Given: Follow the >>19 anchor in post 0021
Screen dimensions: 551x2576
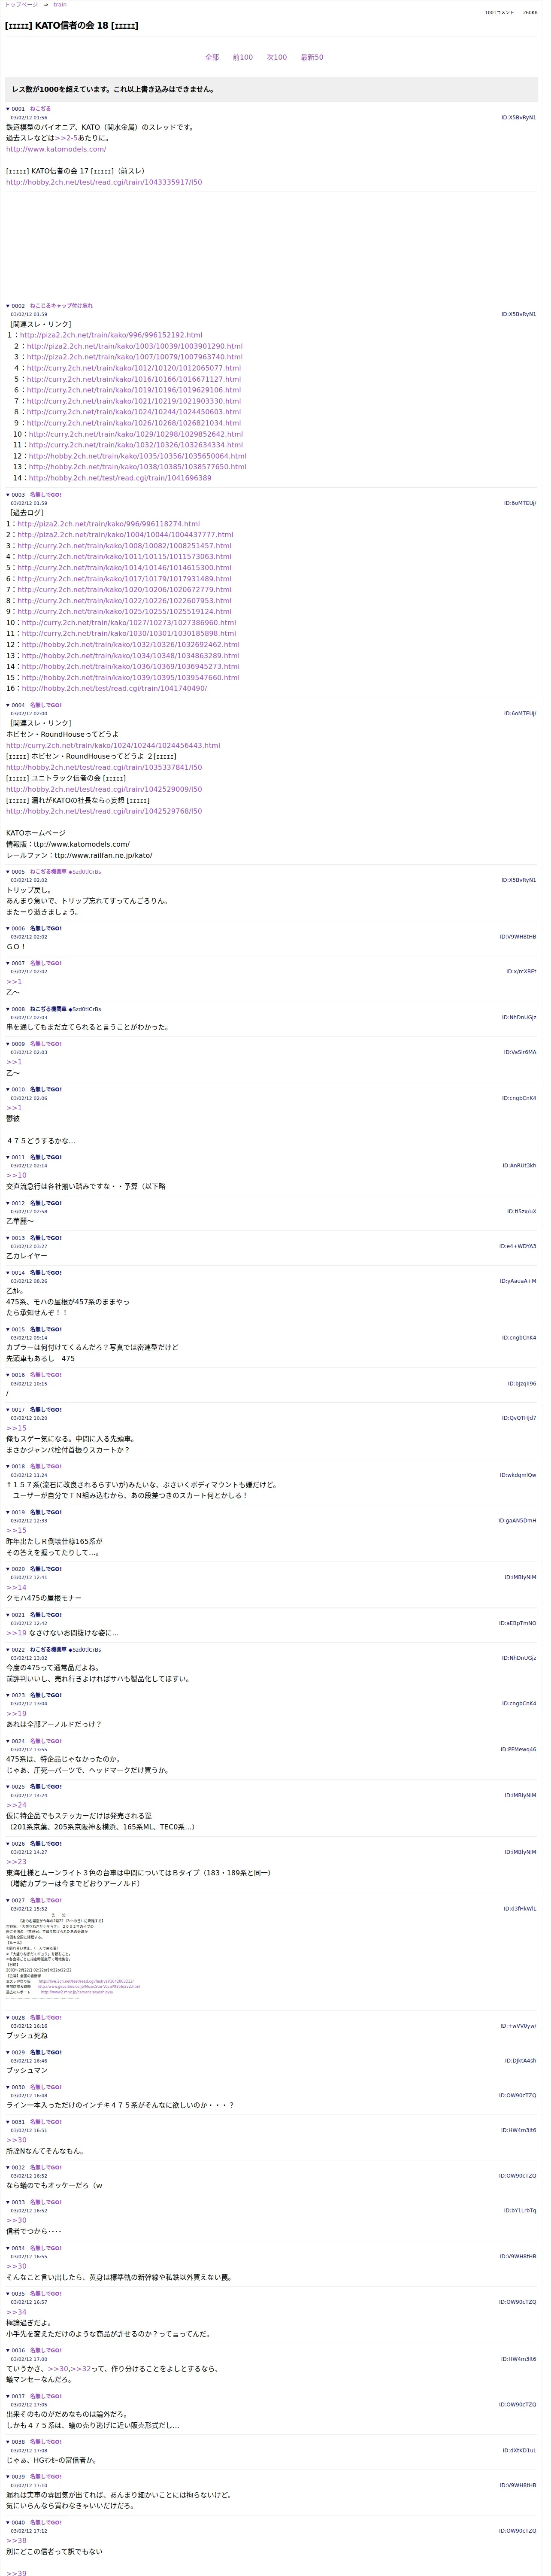Looking at the screenshot, I should click(x=16, y=1634).
